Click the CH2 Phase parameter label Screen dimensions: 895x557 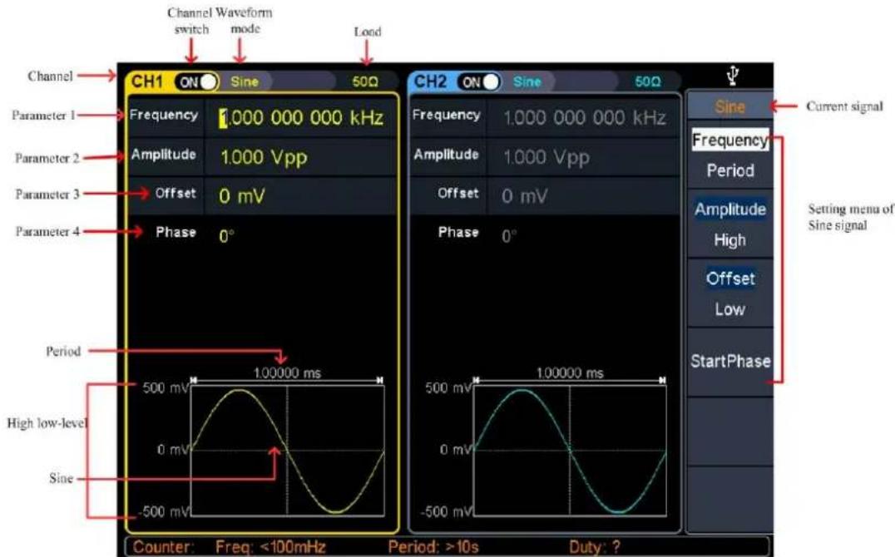click(458, 232)
